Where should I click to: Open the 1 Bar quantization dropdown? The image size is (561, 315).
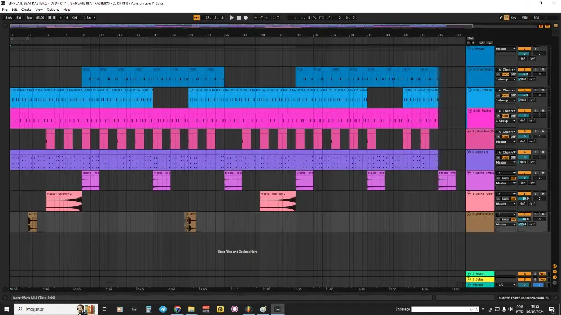89,17
